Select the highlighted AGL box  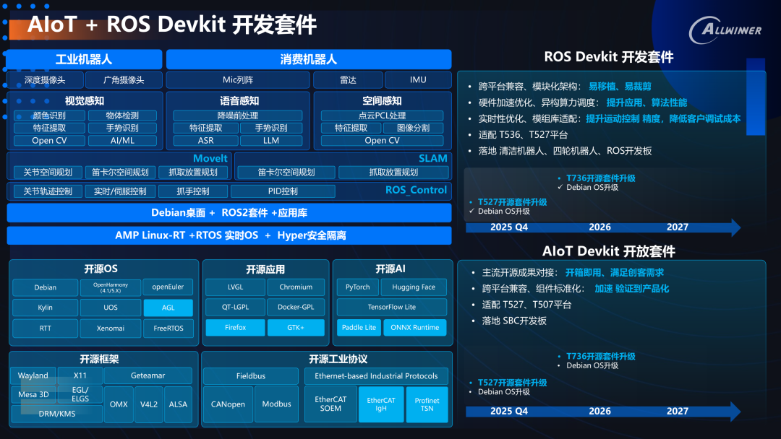(168, 308)
